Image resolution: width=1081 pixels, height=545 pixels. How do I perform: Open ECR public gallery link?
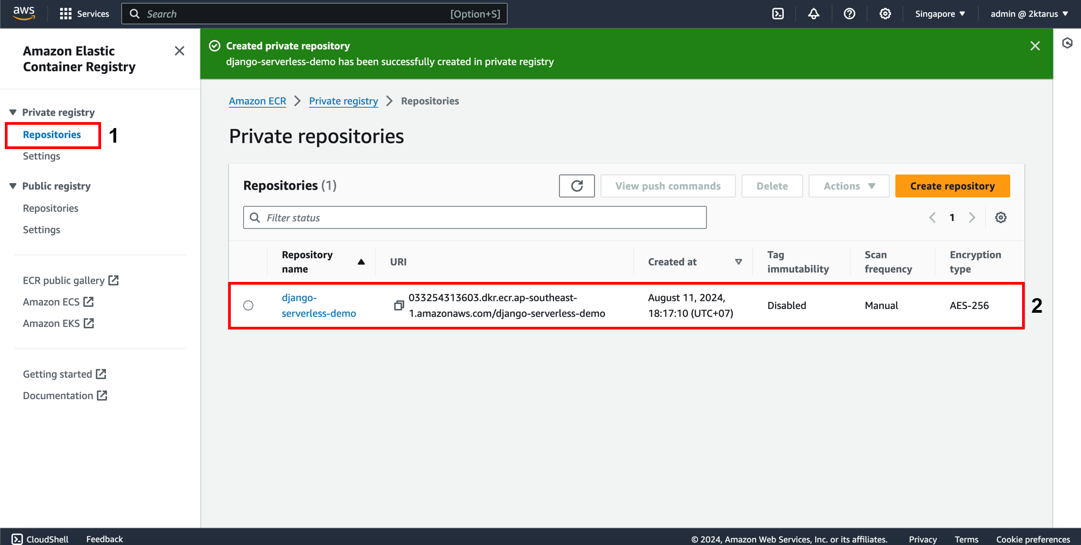click(71, 280)
